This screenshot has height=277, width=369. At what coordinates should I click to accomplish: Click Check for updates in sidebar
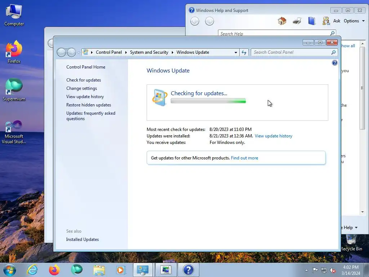pyautogui.click(x=84, y=80)
